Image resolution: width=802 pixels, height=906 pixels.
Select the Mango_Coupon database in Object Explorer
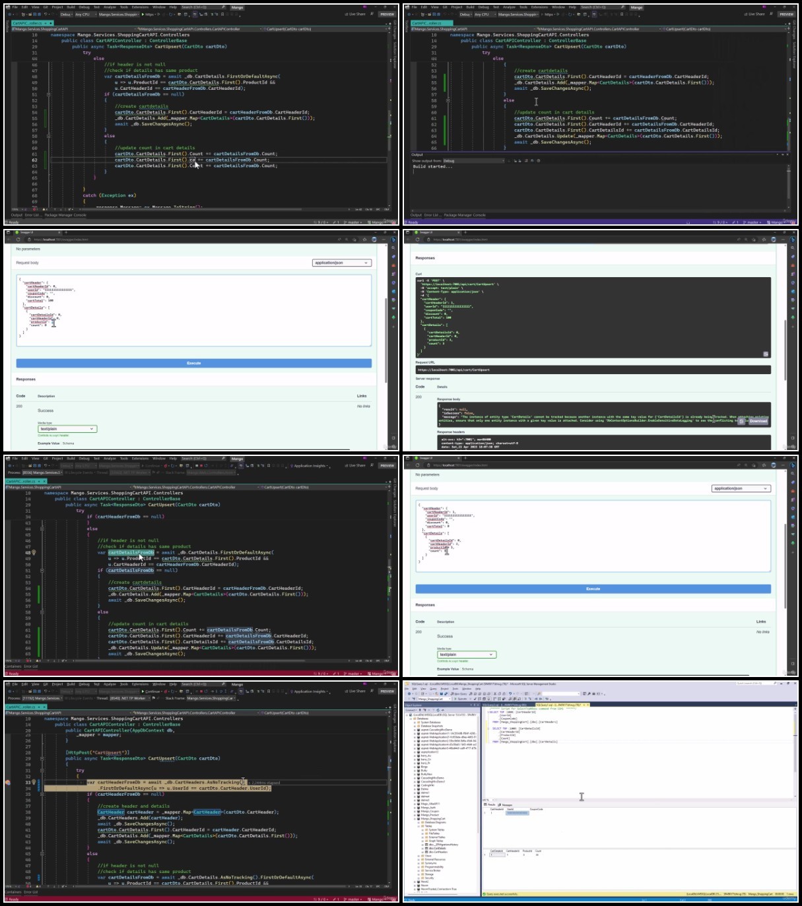tap(430, 811)
